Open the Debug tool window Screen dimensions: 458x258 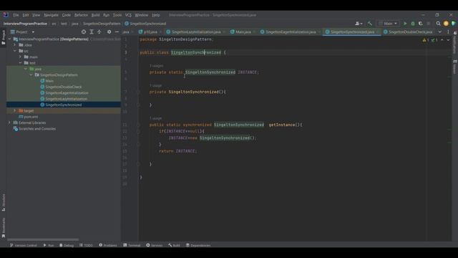click(67, 245)
